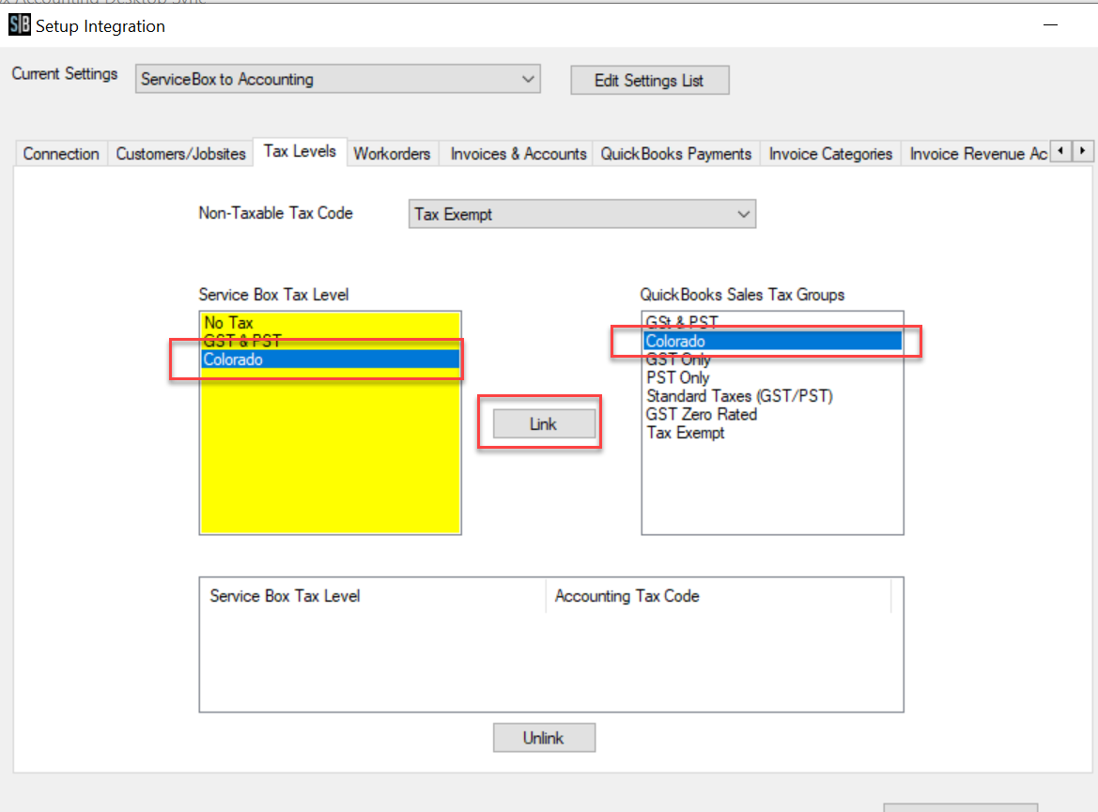
Task: Select Tax Exempt in QuickBooks tax groups list
Action: click(x=772, y=433)
